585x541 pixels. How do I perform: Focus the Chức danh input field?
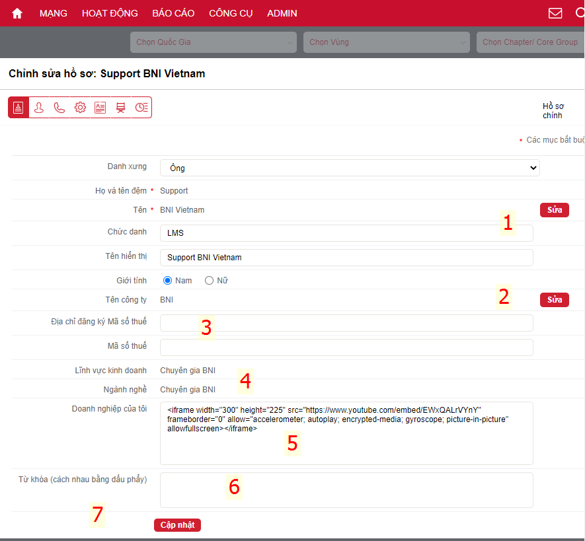[x=346, y=233]
